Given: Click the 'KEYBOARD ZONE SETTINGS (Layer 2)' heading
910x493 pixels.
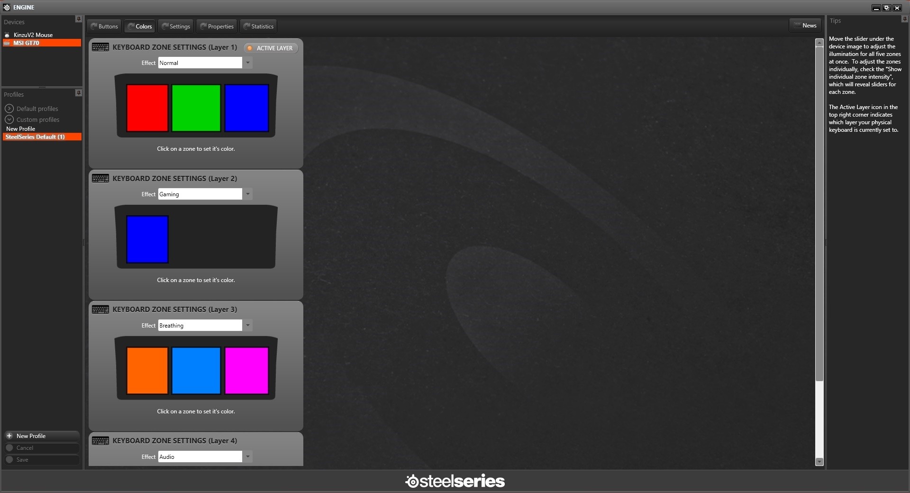Looking at the screenshot, I should click(x=175, y=179).
